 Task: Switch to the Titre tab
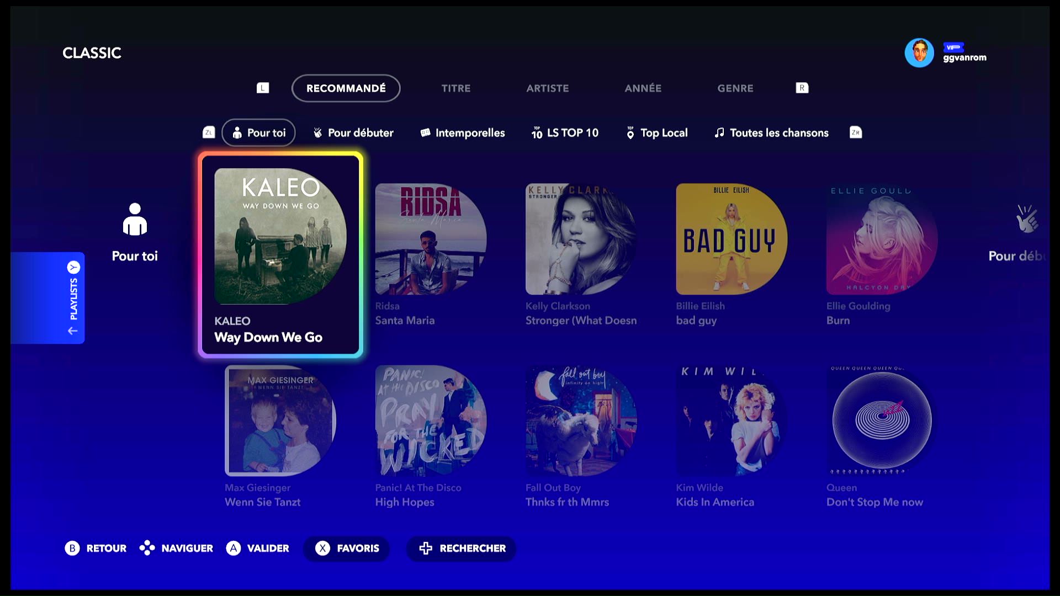point(456,88)
